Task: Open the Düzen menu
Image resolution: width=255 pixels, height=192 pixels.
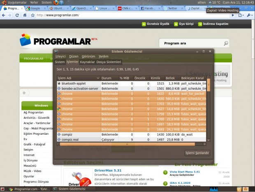Action: click(74, 56)
